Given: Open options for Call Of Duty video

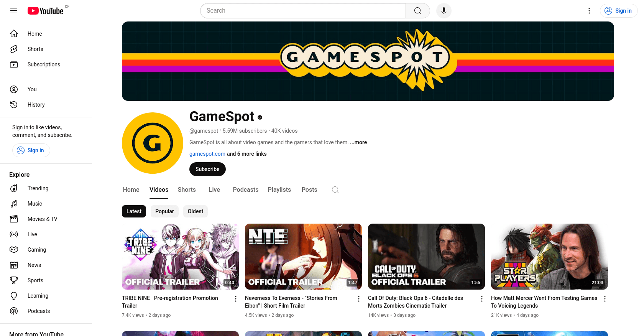Looking at the screenshot, I should [x=482, y=299].
